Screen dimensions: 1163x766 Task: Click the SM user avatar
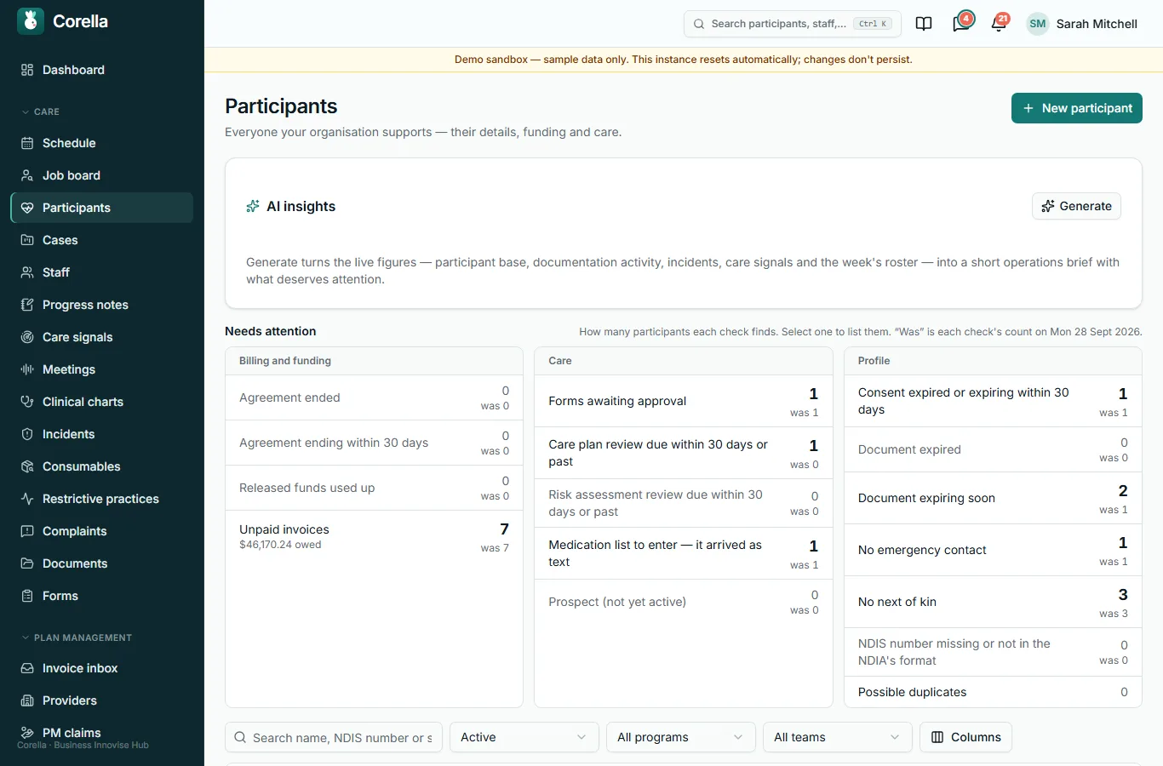tap(1037, 24)
